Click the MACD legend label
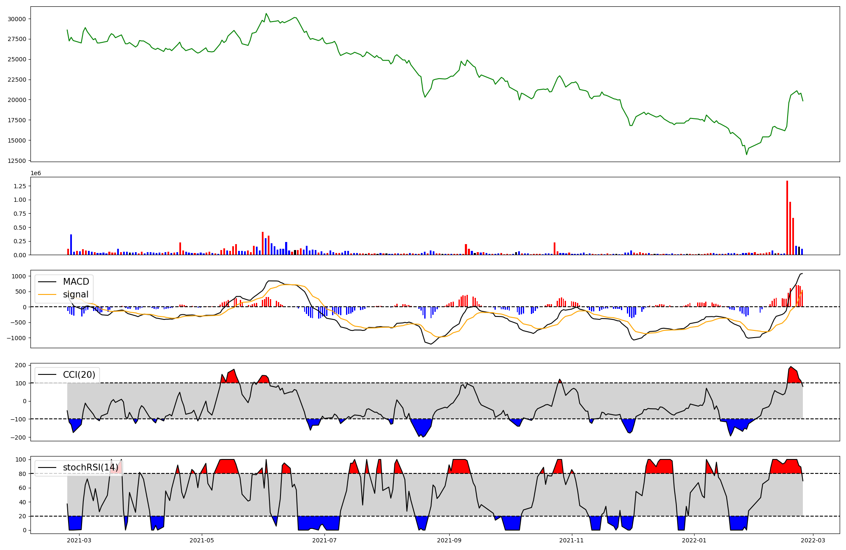Viewport: 846px width, 550px height. coord(76,282)
